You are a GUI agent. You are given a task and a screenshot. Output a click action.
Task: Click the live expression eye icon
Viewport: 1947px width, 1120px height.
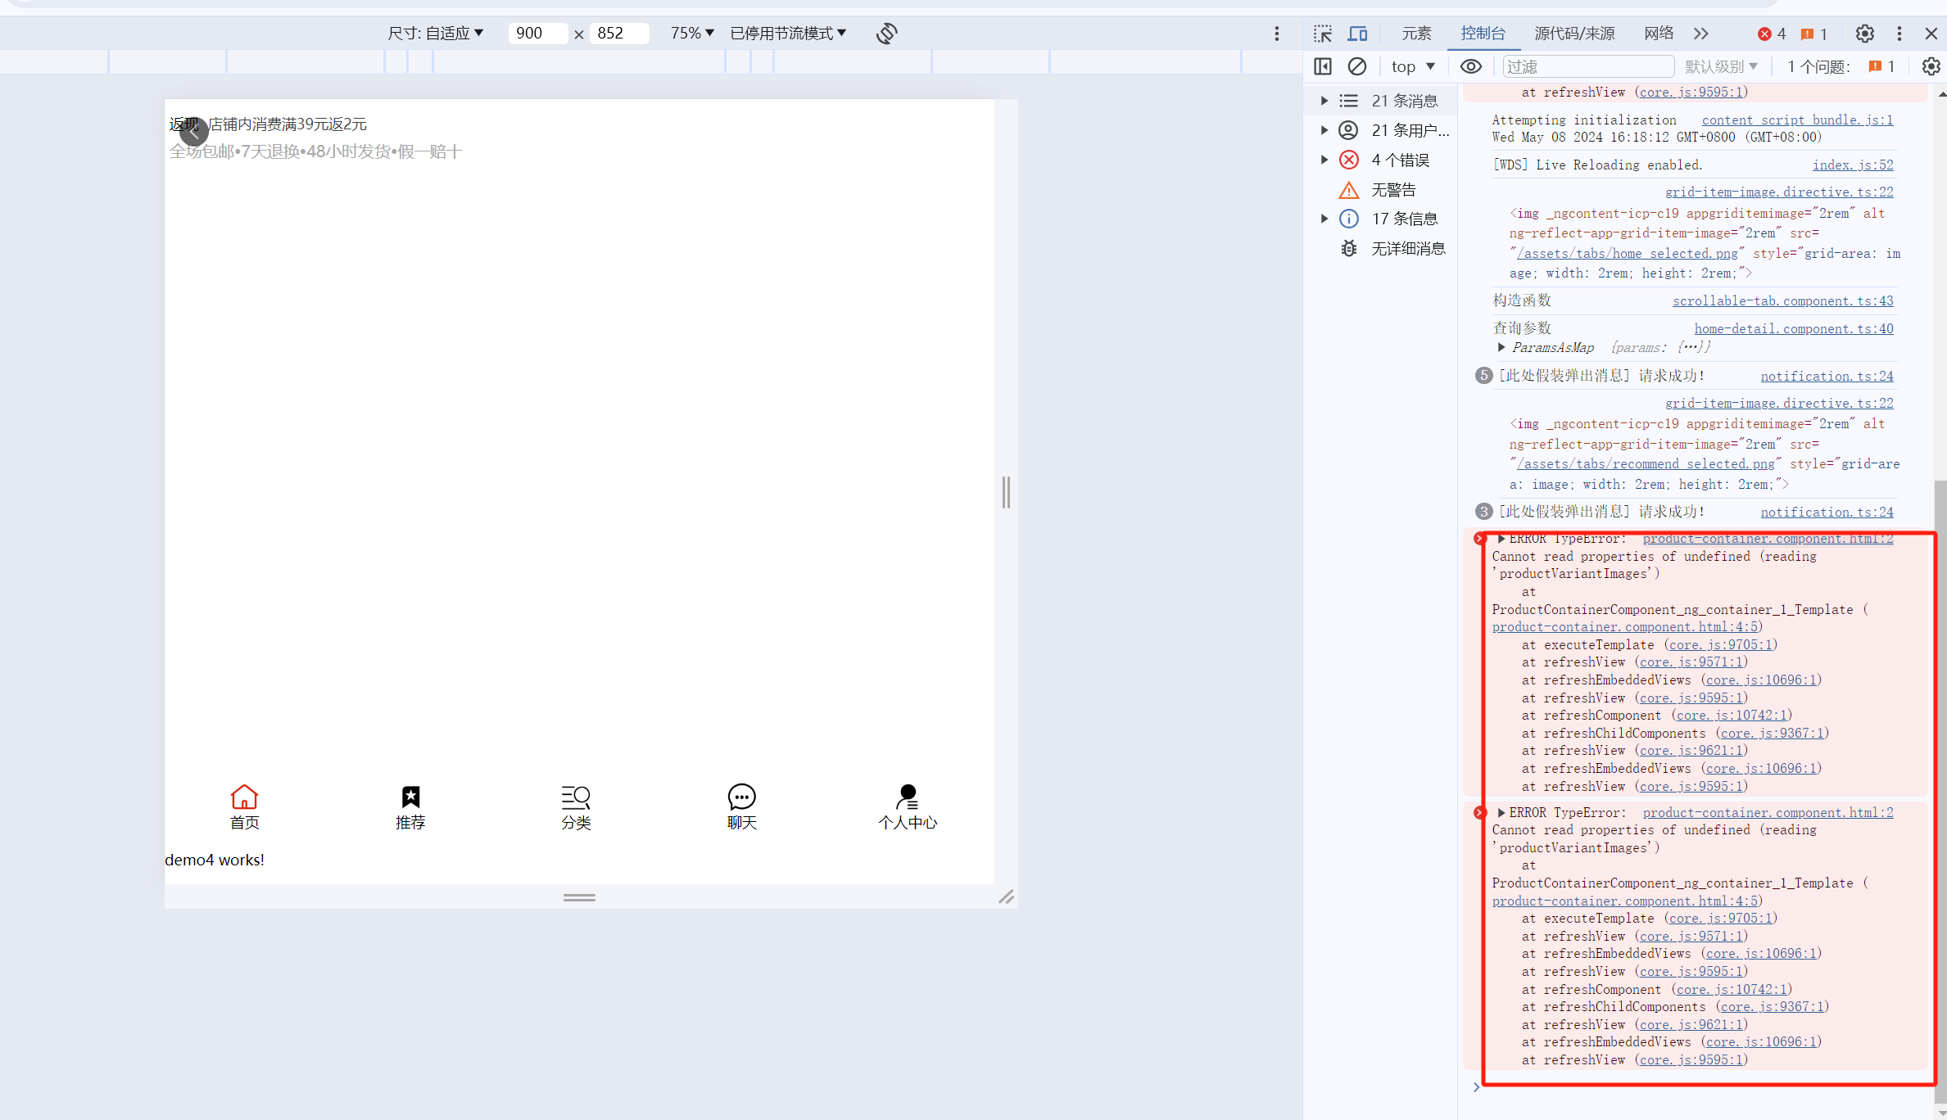pyautogui.click(x=1470, y=66)
